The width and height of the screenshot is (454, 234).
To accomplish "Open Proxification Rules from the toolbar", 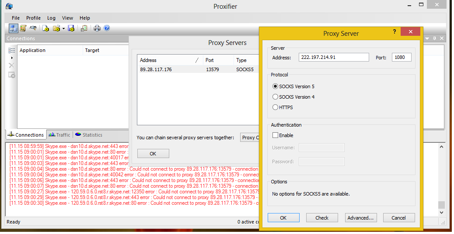I will click(23, 28).
